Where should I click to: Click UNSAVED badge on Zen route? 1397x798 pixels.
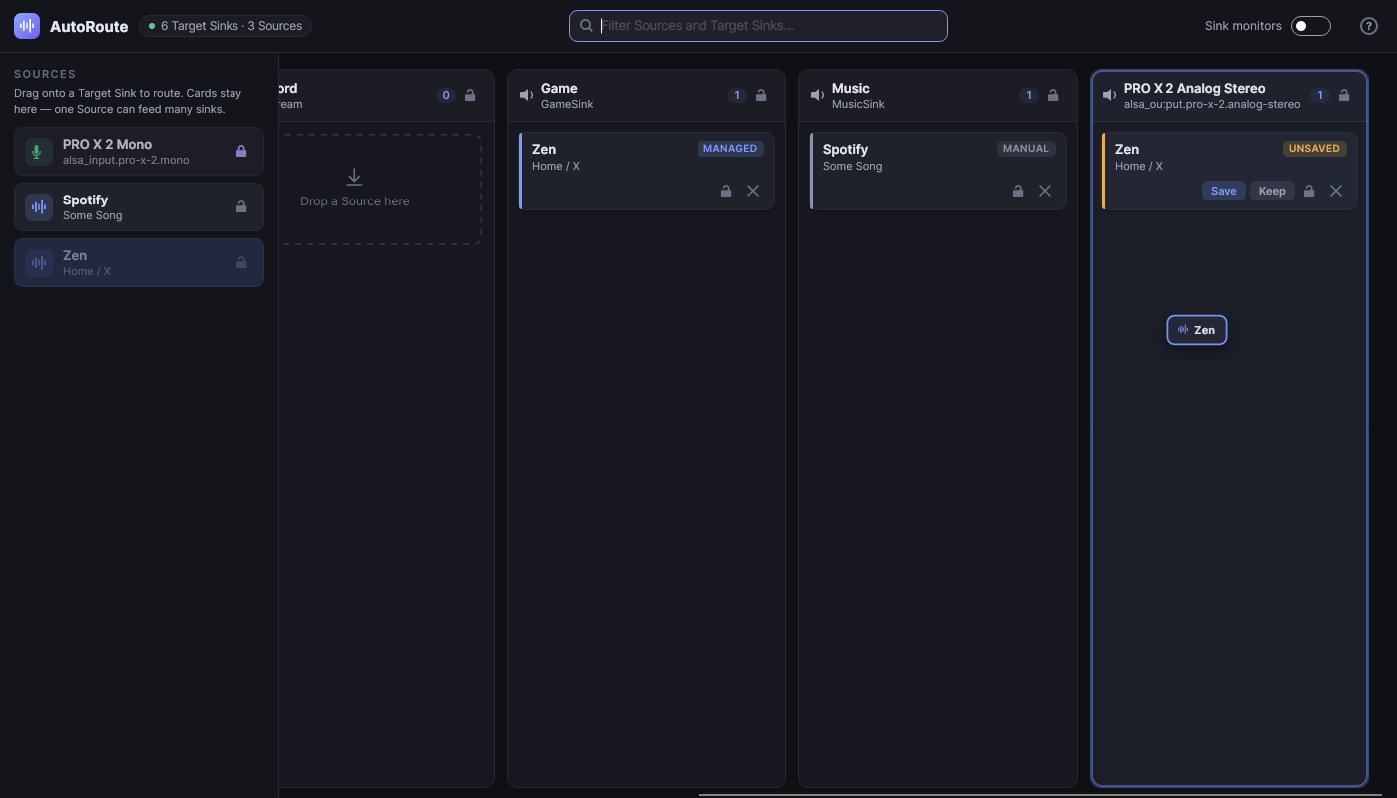coord(1315,149)
